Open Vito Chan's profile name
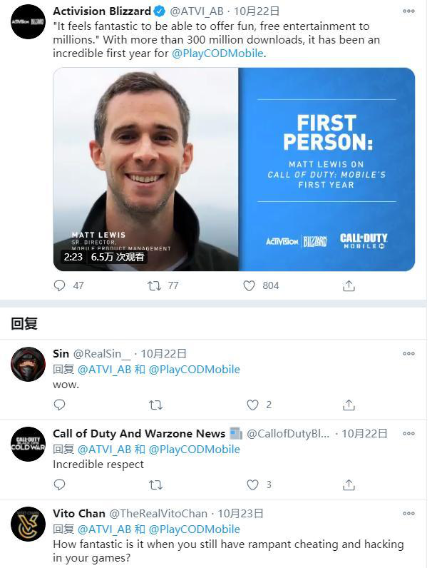Viewport: 432px width, 568px height. [x=79, y=513]
